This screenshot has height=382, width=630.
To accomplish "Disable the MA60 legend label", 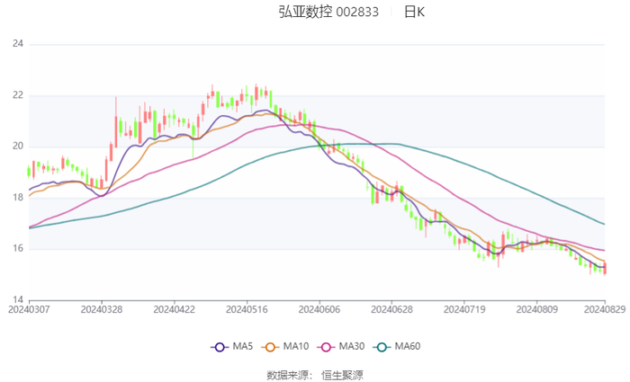I will tap(408, 347).
